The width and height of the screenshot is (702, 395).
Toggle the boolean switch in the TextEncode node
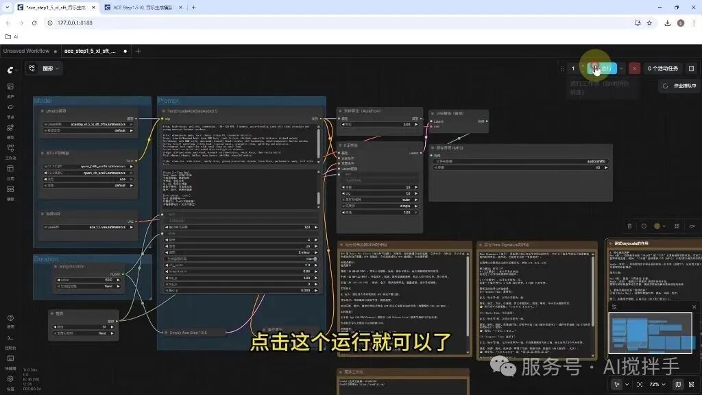315,259
